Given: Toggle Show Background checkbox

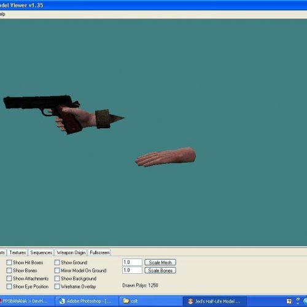Looking at the screenshot, I should [x=57, y=278].
